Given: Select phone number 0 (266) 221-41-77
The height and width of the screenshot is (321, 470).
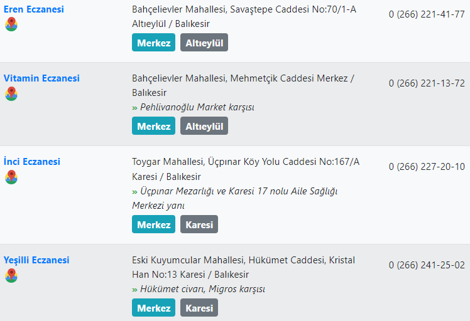Looking at the screenshot, I should pos(427,14).
